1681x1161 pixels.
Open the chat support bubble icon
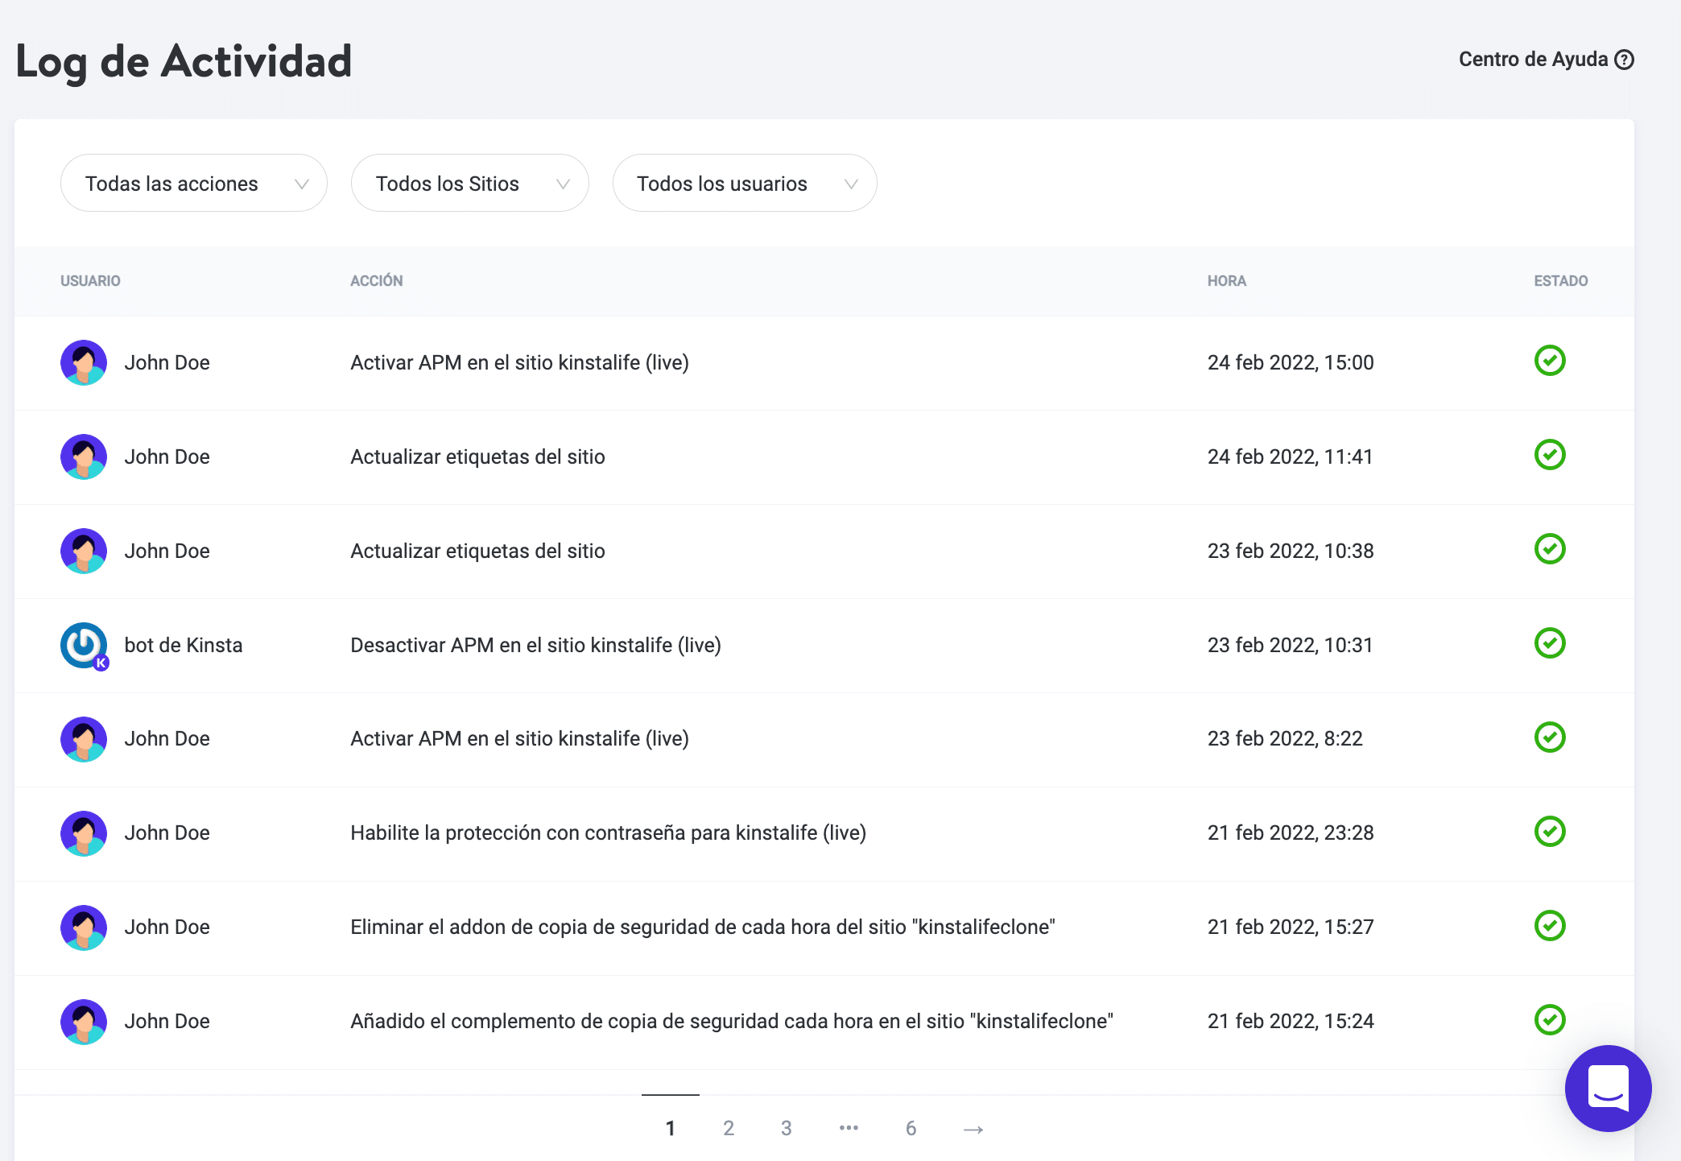[x=1608, y=1088]
